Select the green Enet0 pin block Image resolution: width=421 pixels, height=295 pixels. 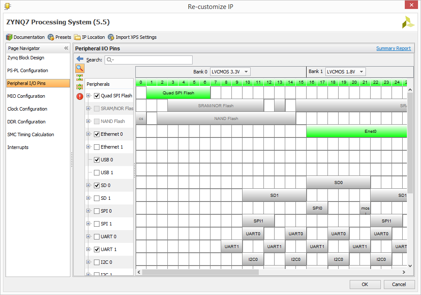pyautogui.click(x=357, y=131)
